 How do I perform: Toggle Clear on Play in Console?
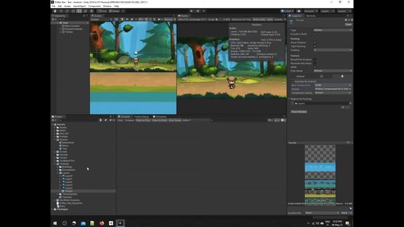(x=143, y=120)
